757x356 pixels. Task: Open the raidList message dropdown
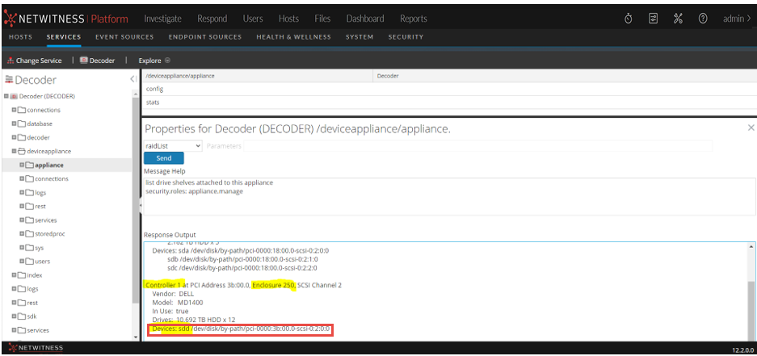tap(173, 145)
